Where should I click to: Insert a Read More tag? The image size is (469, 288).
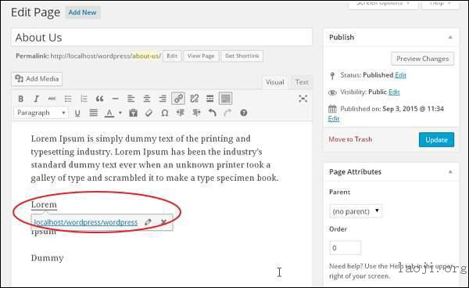point(210,99)
